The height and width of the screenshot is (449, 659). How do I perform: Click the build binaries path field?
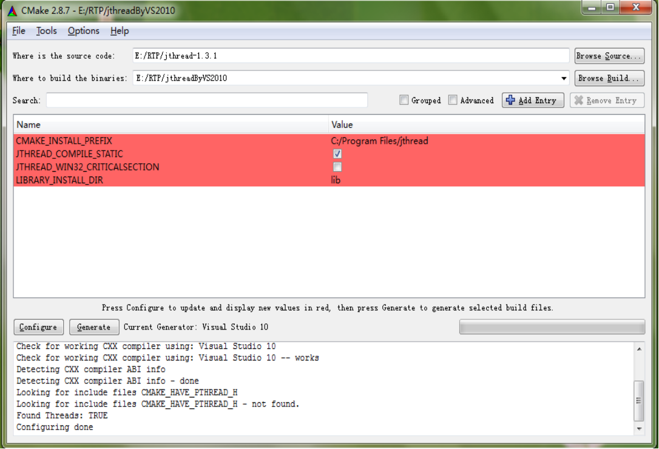tap(351, 78)
